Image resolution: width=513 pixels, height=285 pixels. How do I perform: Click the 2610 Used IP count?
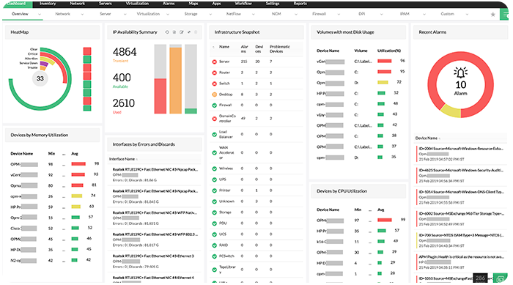click(124, 103)
